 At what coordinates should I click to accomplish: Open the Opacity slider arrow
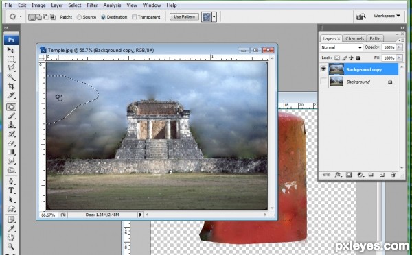400,47
